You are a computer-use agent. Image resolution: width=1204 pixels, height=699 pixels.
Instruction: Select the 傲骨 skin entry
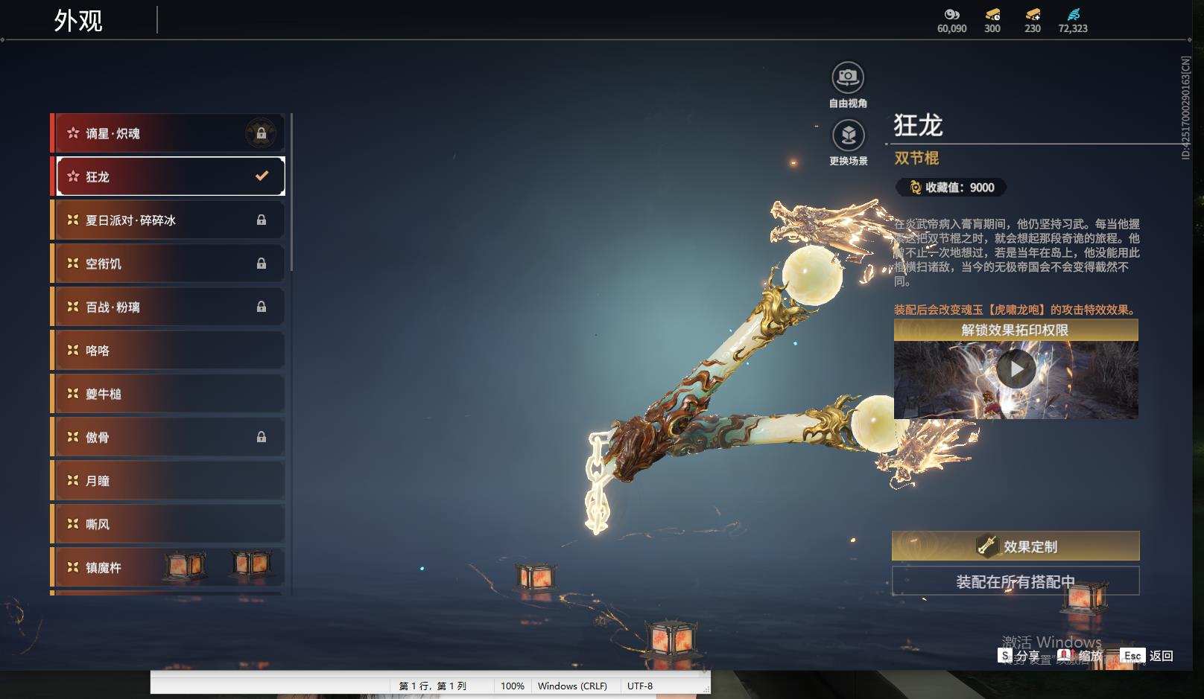(x=168, y=437)
